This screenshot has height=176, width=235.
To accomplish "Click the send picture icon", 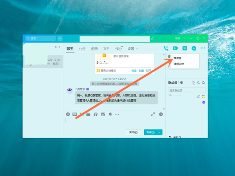I will tap(103, 114).
